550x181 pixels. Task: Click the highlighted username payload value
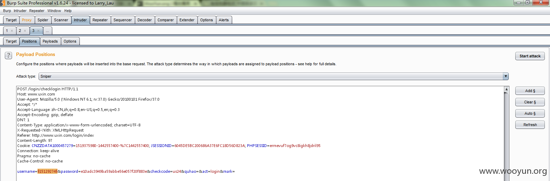tap(47, 171)
